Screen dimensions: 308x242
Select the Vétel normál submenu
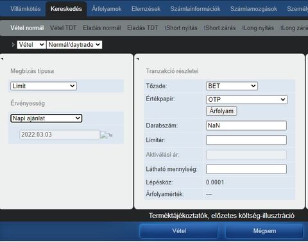click(x=27, y=28)
